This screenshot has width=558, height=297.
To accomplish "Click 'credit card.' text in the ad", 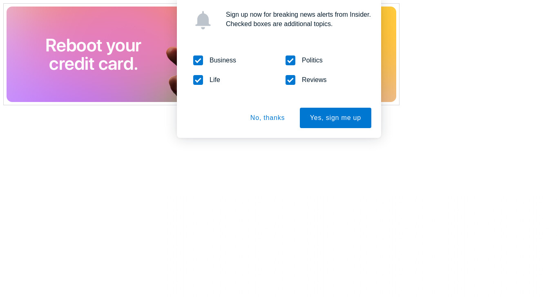I will click(x=94, y=64).
